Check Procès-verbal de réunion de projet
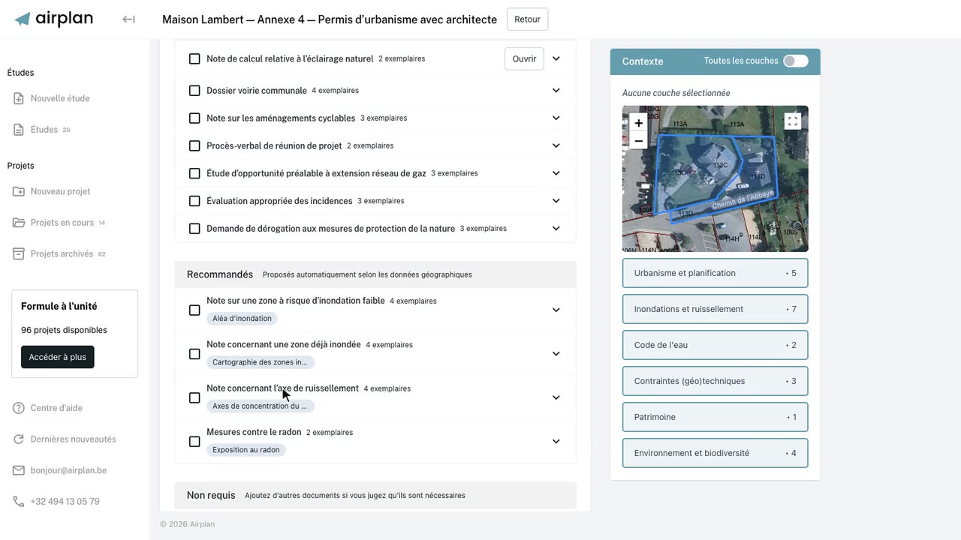Image resolution: width=961 pixels, height=540 pixels. tap(194, 146)
